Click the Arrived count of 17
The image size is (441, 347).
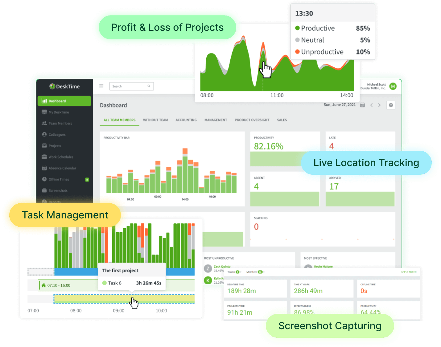[334, 186]
